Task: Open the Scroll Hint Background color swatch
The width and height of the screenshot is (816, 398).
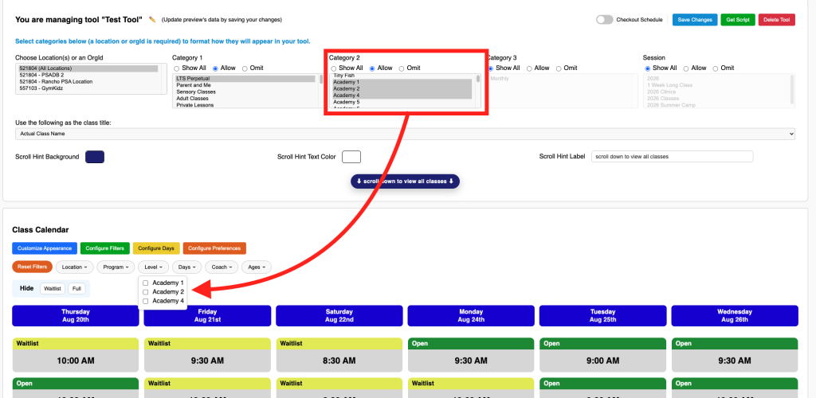Action: click(95, 157)
